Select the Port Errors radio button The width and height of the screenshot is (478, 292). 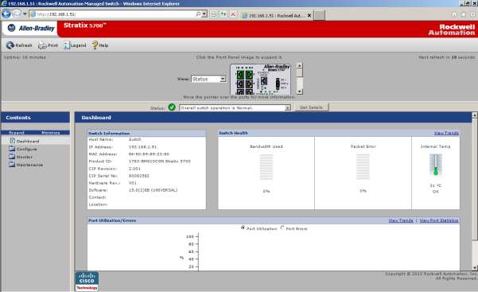(282, 228)
